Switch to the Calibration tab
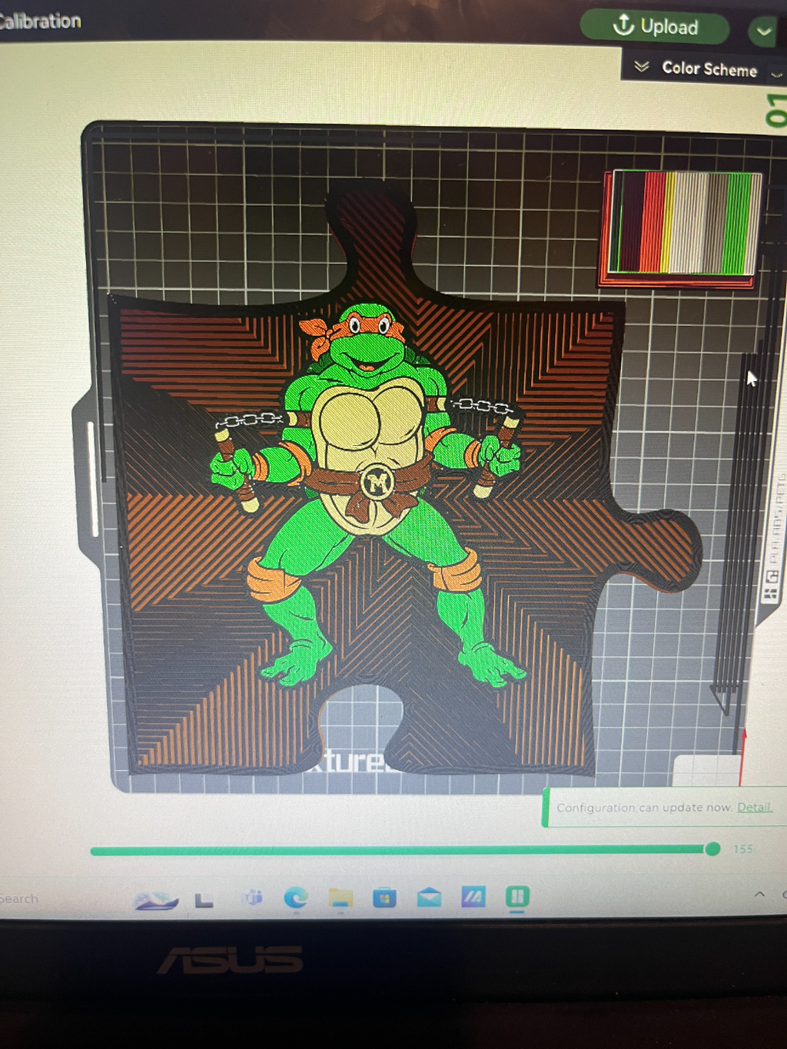Screen dimensions: 787x1049 (40, 21)
